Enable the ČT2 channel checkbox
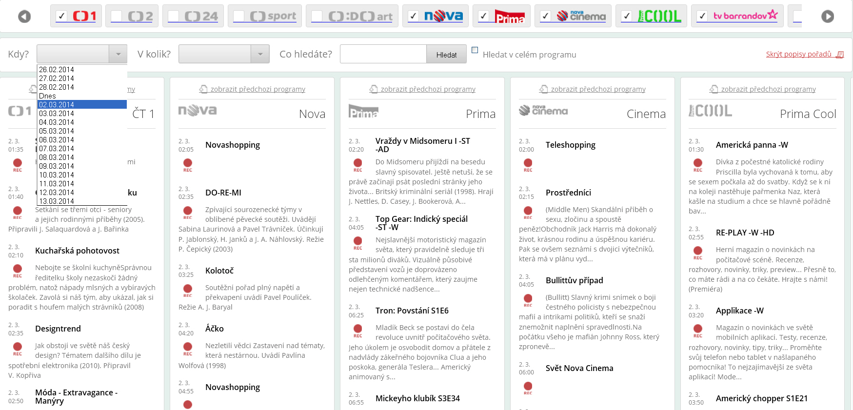 pos(116,16)
